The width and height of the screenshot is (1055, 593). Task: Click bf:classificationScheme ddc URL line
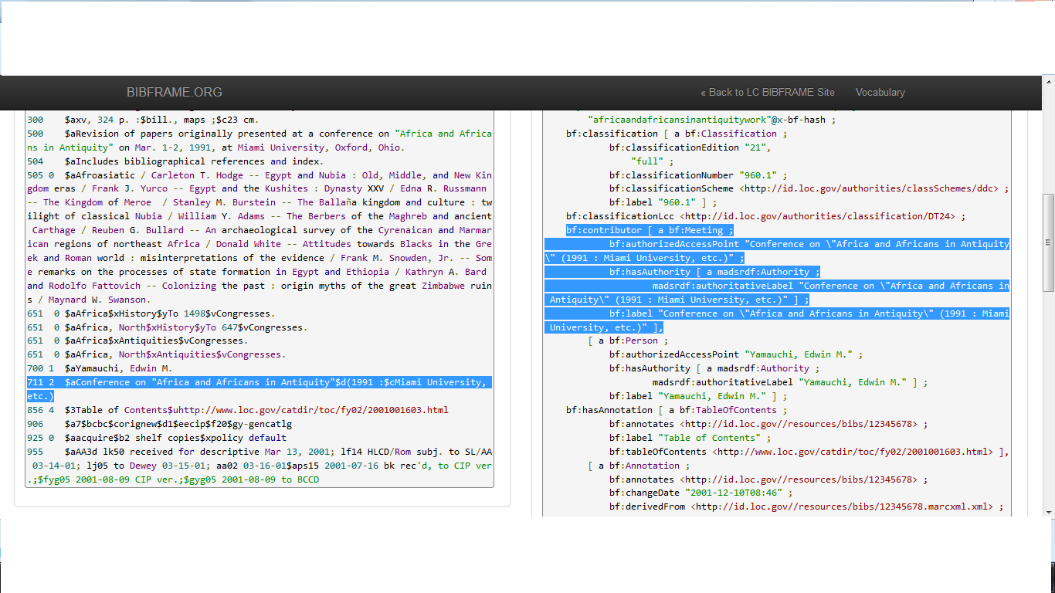(x=809, y=188)
